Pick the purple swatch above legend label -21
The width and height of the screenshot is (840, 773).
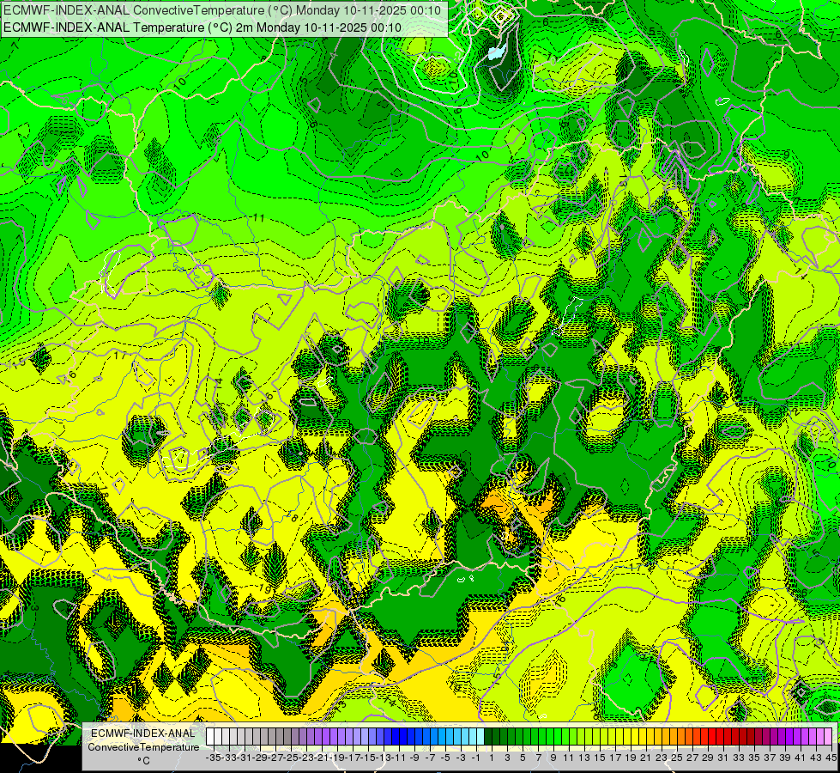[318, 736]
